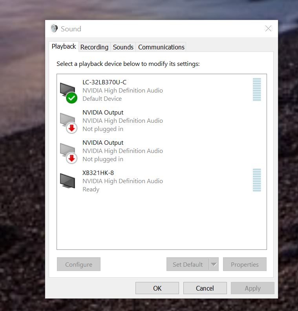Click 'NVIDIA High Definition Audio' under XB321HK-8
This screenshot has width=298, height=311.
click(122, 181)
